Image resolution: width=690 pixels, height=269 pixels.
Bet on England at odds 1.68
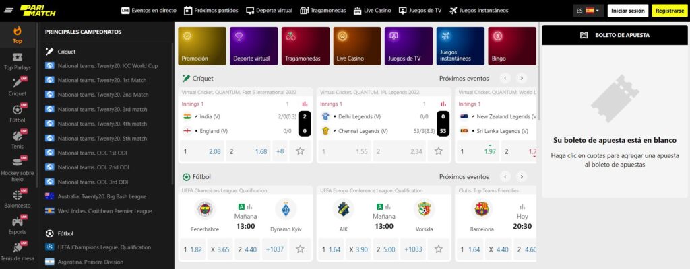click(x=249, y=151)
